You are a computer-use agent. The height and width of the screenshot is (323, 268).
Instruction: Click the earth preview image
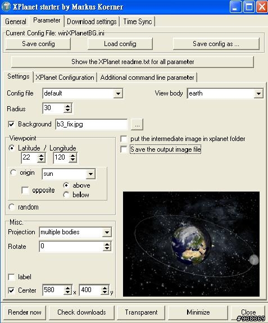[191, 244]
